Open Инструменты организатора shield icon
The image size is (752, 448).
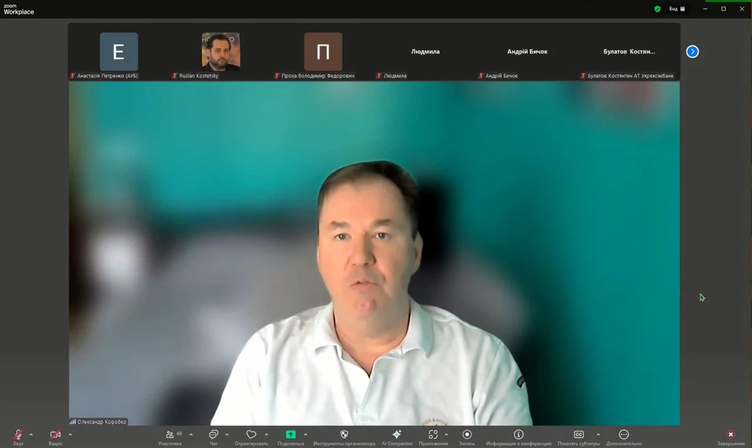[344, 435]
